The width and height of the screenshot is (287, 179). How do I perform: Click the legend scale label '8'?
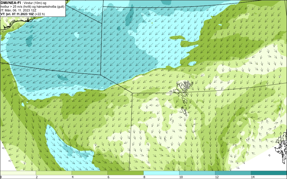(x=144, y=177)
